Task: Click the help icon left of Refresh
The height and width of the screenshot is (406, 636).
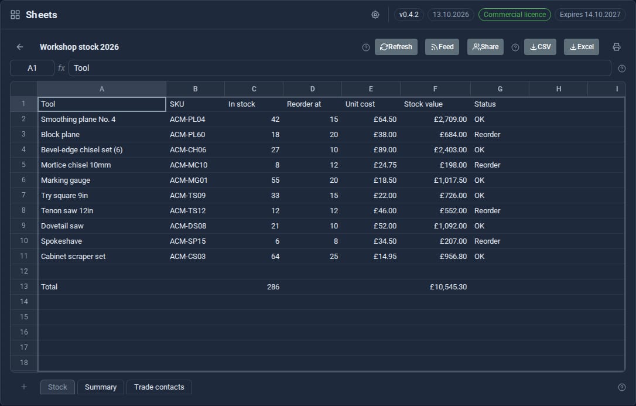Action: 366,47
